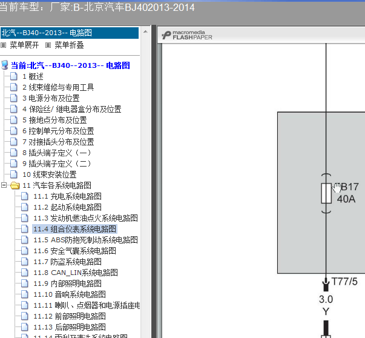Screen dimensions: 365x338
Task: Click the 40A rating text
Action: click(346, 199)
